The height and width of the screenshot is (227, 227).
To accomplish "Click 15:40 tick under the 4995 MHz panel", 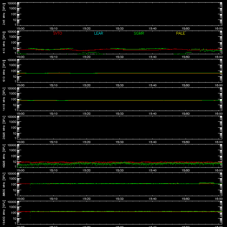I will coord(153,171).
